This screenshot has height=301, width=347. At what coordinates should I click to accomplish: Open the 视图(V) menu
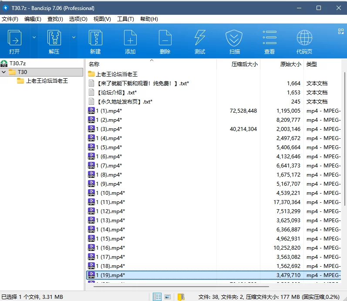(x=102, y=19)
